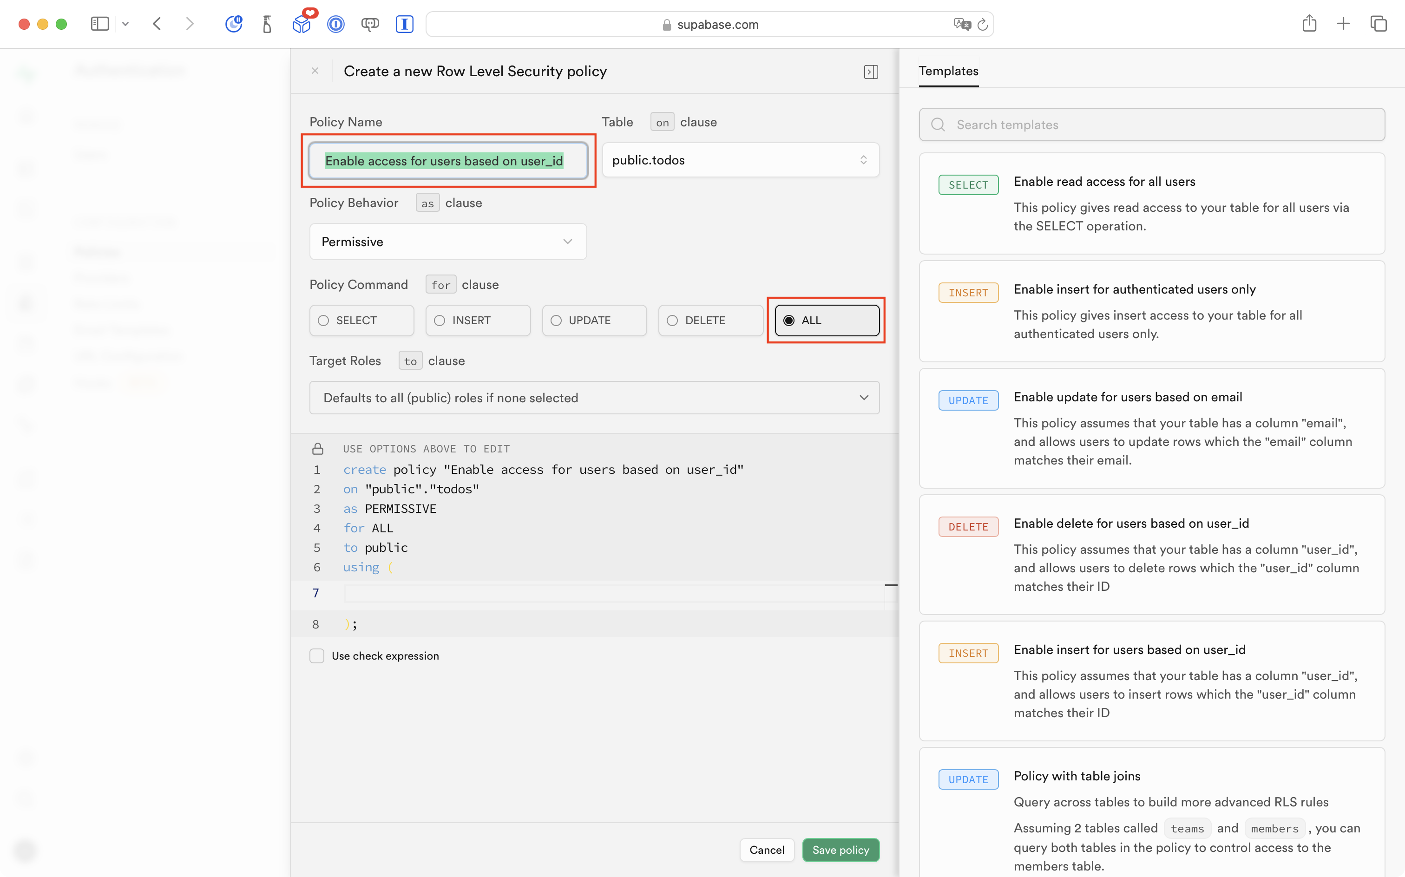Image resolution: width=1405 pixels, height=877 pixels.
Task: Open new tab with plus icon
Action: pos(1344,24)
